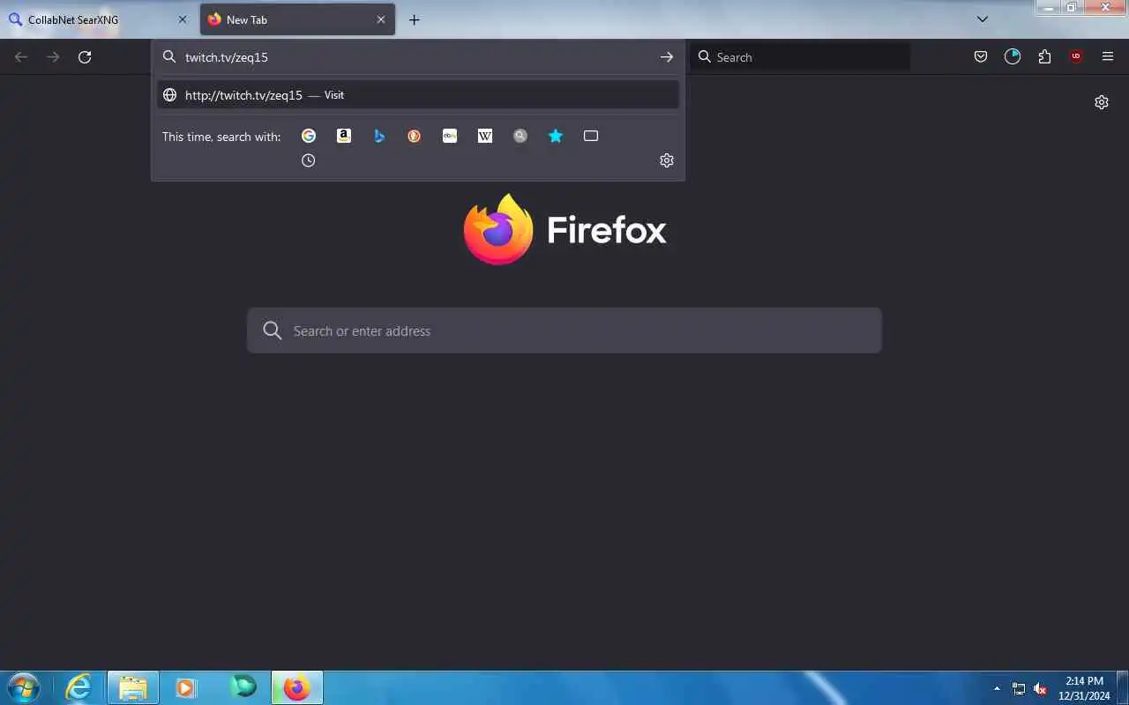Visit the http://twitch.tv/zeq15 suggestion
The width and height of the screenshot is (1129, 705).
tap(418, 95)
